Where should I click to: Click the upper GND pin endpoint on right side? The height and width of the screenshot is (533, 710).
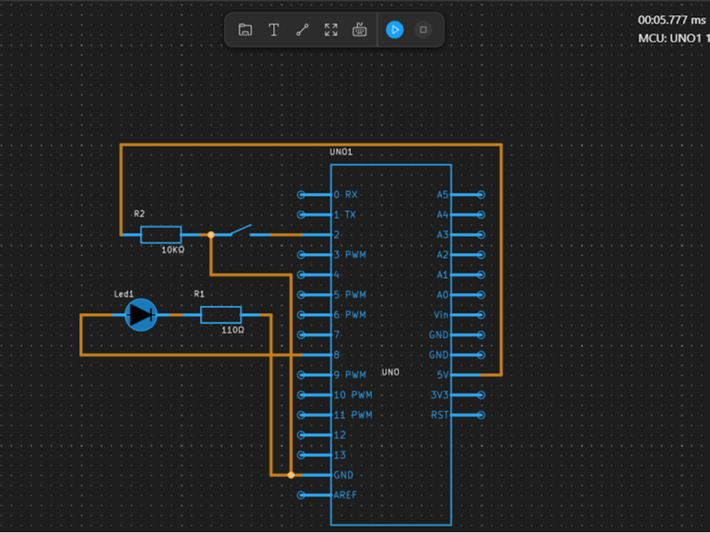pyautogui.click(x=481, y=335)
